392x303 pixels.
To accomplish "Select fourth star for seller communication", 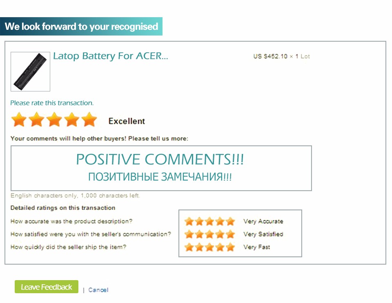I will click(220, 234).
